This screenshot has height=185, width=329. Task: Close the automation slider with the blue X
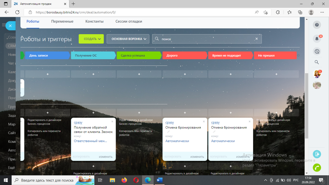[10, 26]
